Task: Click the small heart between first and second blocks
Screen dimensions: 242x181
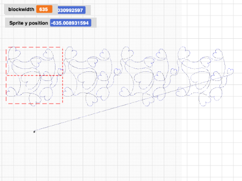Action: 60,71
